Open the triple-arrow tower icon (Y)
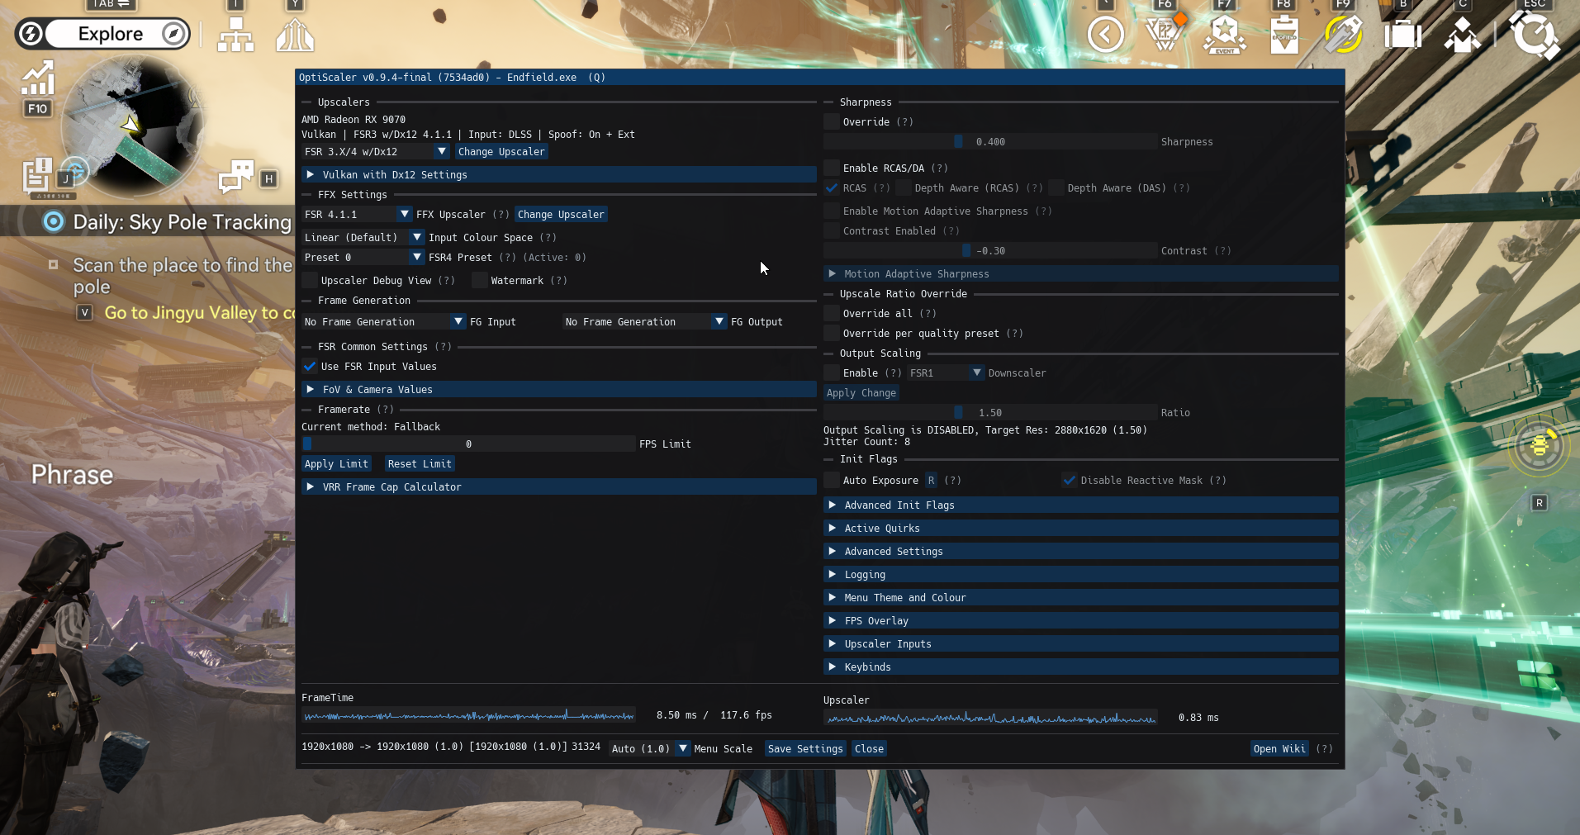 pos(295,35)
